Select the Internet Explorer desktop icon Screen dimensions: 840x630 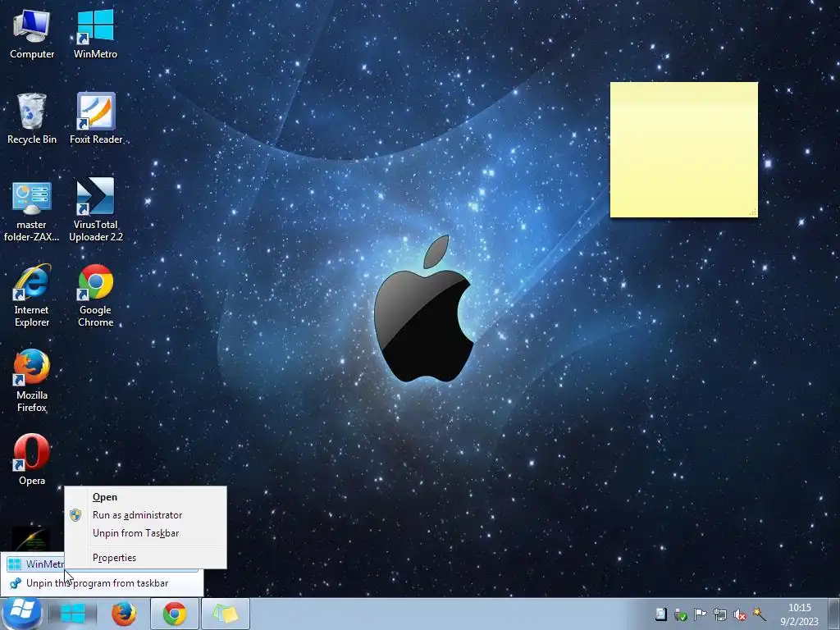pyautogui.click(x=32, y=295)
